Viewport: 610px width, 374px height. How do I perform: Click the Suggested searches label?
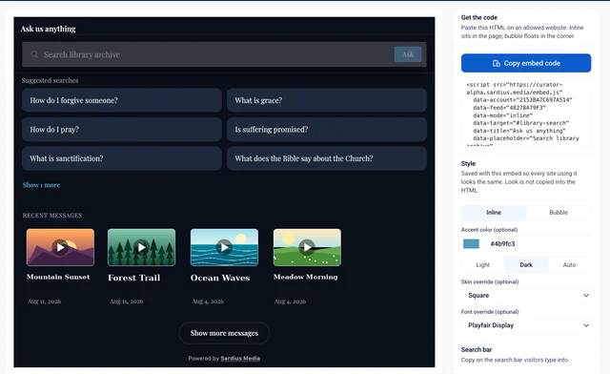[51, 80]
